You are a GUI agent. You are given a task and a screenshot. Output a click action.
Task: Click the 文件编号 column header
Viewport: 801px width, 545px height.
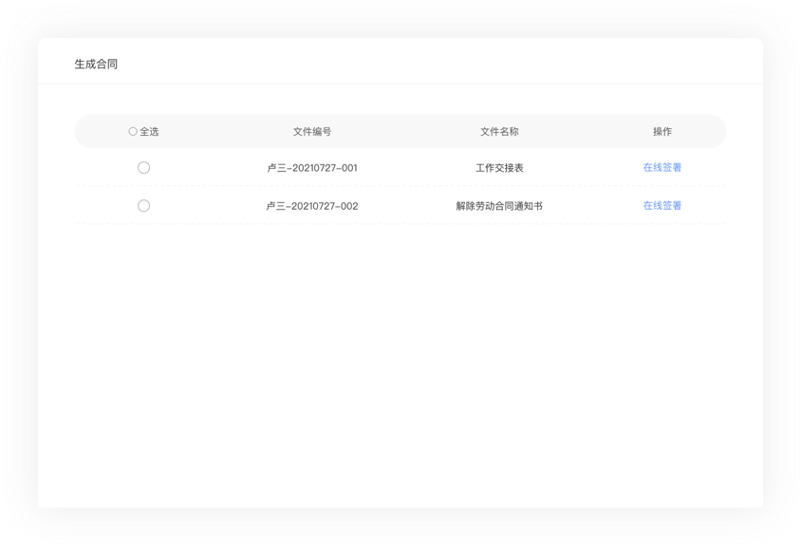click(312, 131)
